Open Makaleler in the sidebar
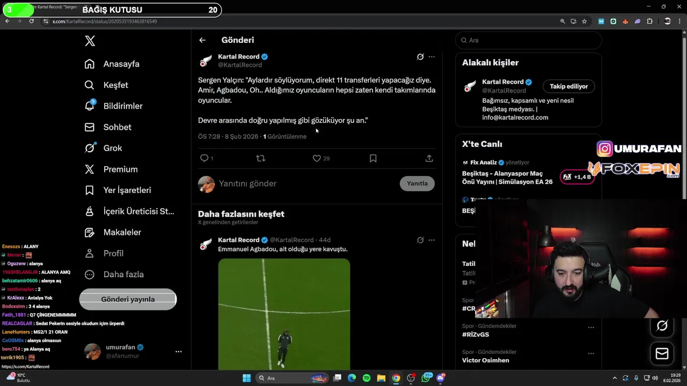The height and width of the screenshot is (386, 687). click(113, 232)
